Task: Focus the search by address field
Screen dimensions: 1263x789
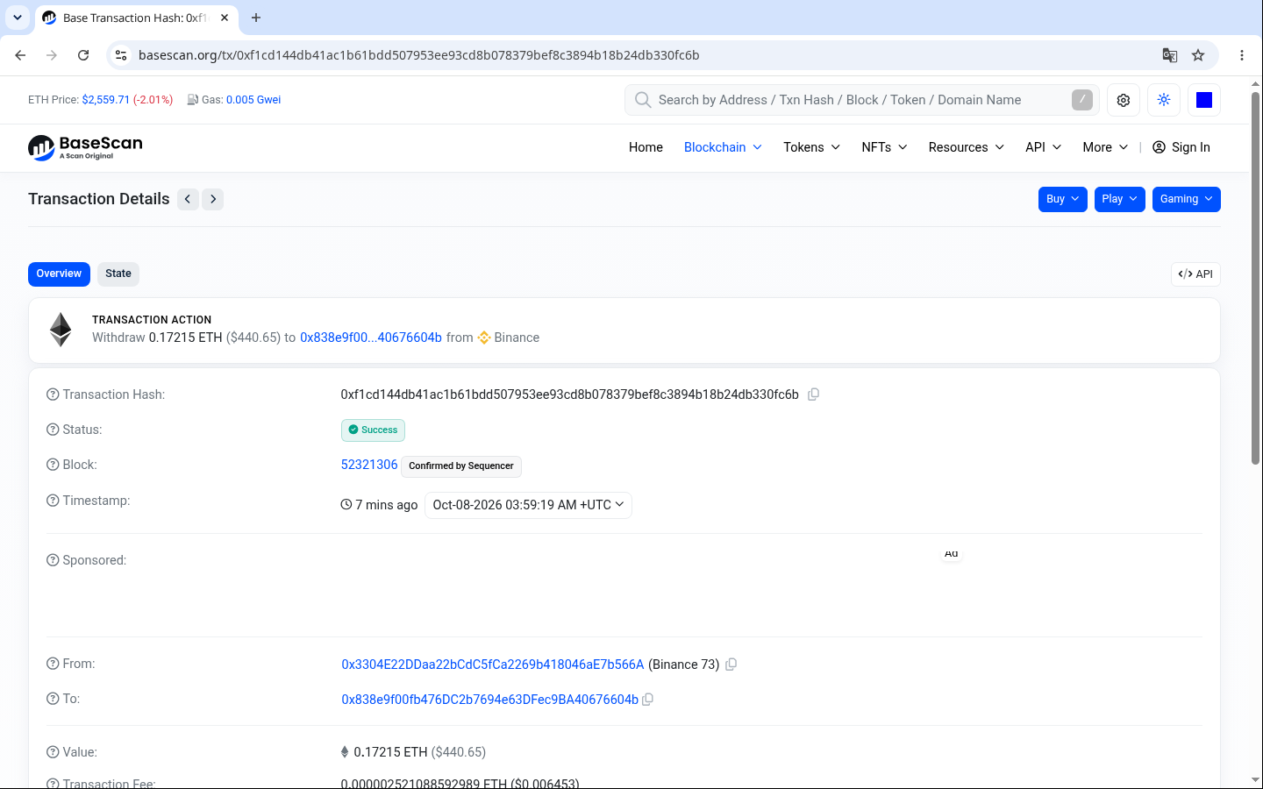Action: tap(860, 100)
